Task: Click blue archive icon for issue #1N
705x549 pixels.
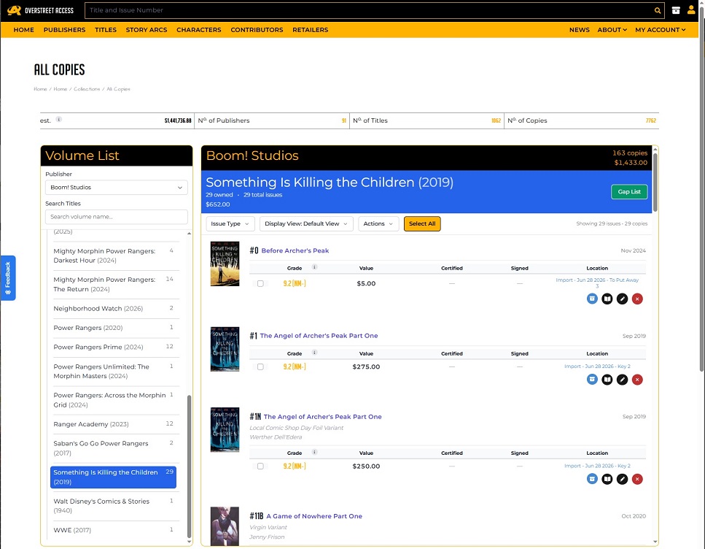Action: [x=592, y=479]
